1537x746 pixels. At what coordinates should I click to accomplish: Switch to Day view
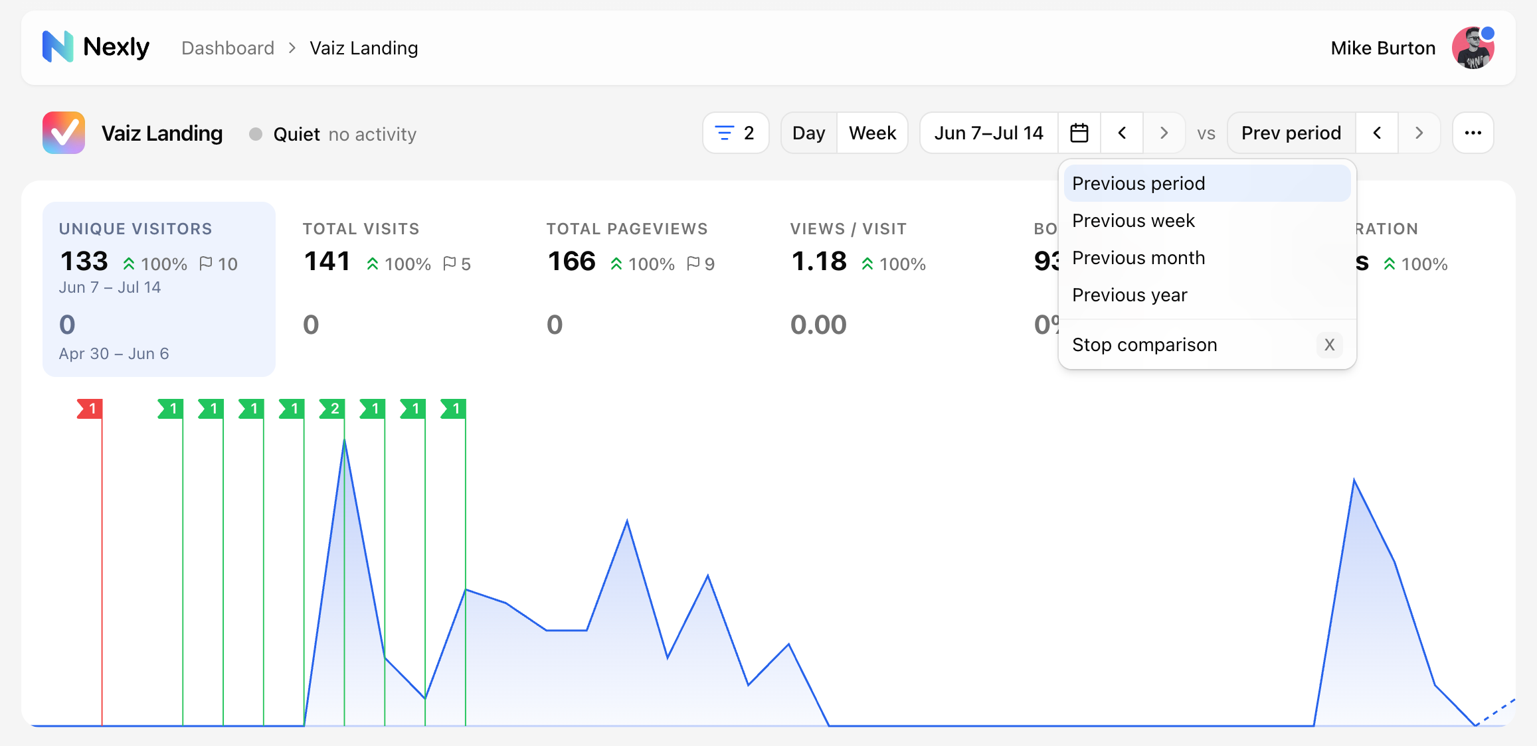(808, 133)
